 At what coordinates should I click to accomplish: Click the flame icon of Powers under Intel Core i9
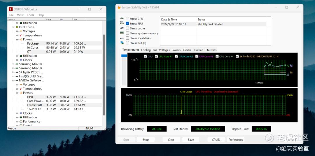(x=21, y=39)
